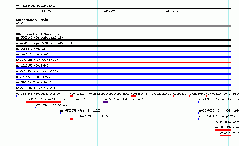Click the DGV Structural Variants track title
The image size is (239, 146).
[x=38, y=34]
